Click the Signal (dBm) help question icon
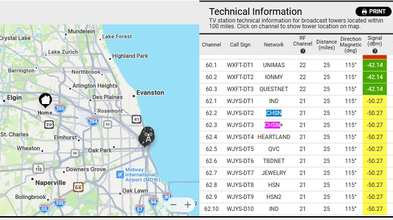This screenshot has height=220, width=393. (x=375, y=51)
